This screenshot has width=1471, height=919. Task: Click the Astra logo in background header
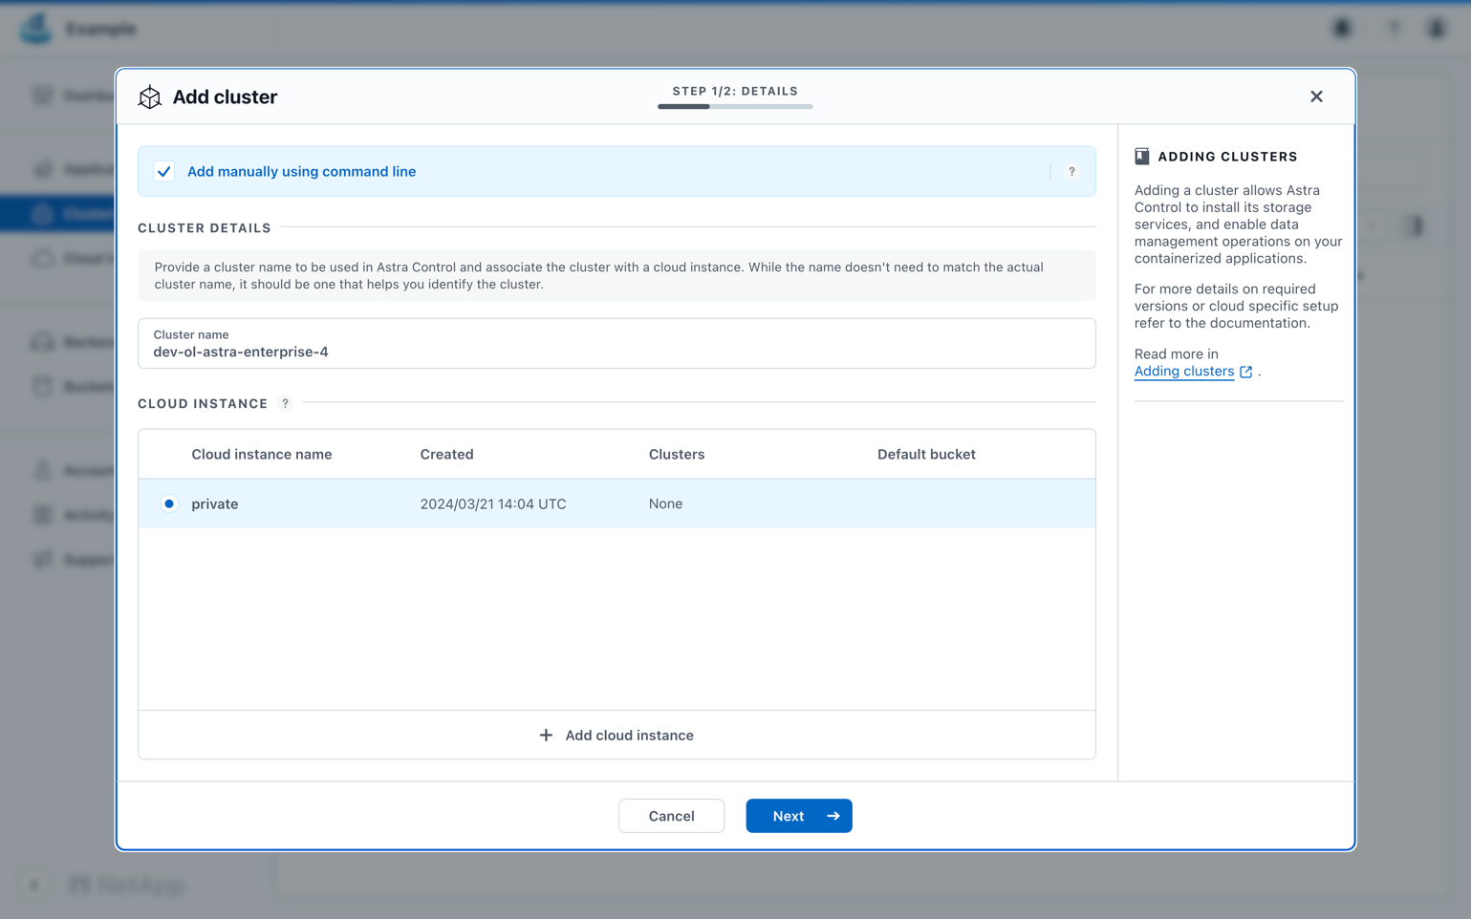[x=36, y=29]
